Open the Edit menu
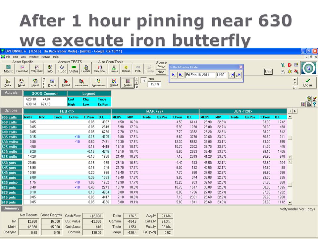 click(16, 57)
